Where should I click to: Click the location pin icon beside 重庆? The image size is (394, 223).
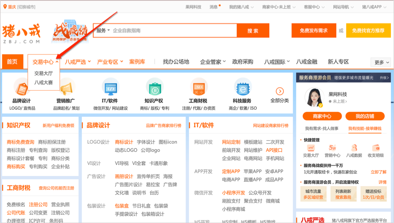[x=5, y=7]
